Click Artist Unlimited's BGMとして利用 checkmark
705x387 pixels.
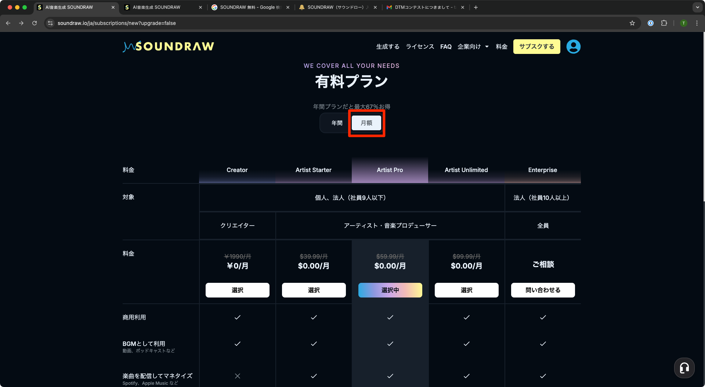pyautogui.click(x=466, y=344)
